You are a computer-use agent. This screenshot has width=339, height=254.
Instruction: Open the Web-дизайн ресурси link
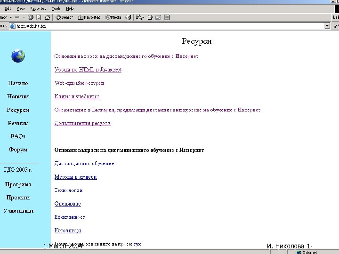80,83
